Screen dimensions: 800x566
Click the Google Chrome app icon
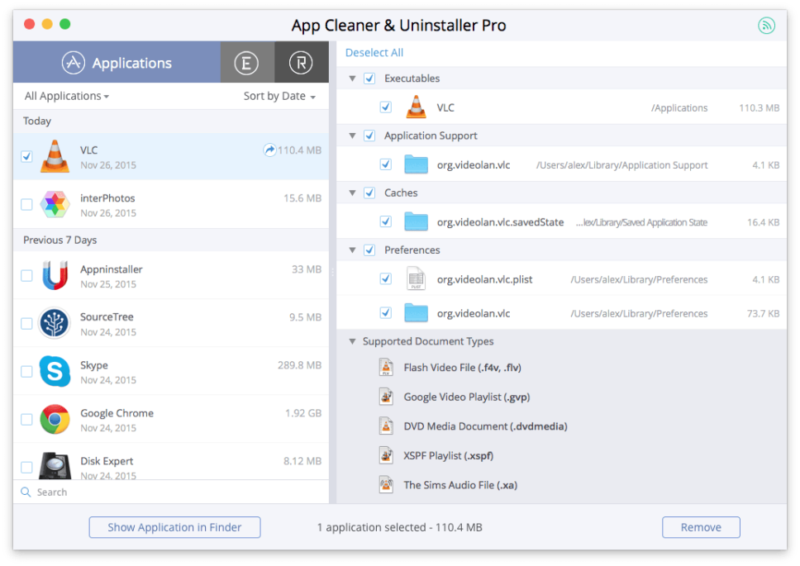[55, 419]
